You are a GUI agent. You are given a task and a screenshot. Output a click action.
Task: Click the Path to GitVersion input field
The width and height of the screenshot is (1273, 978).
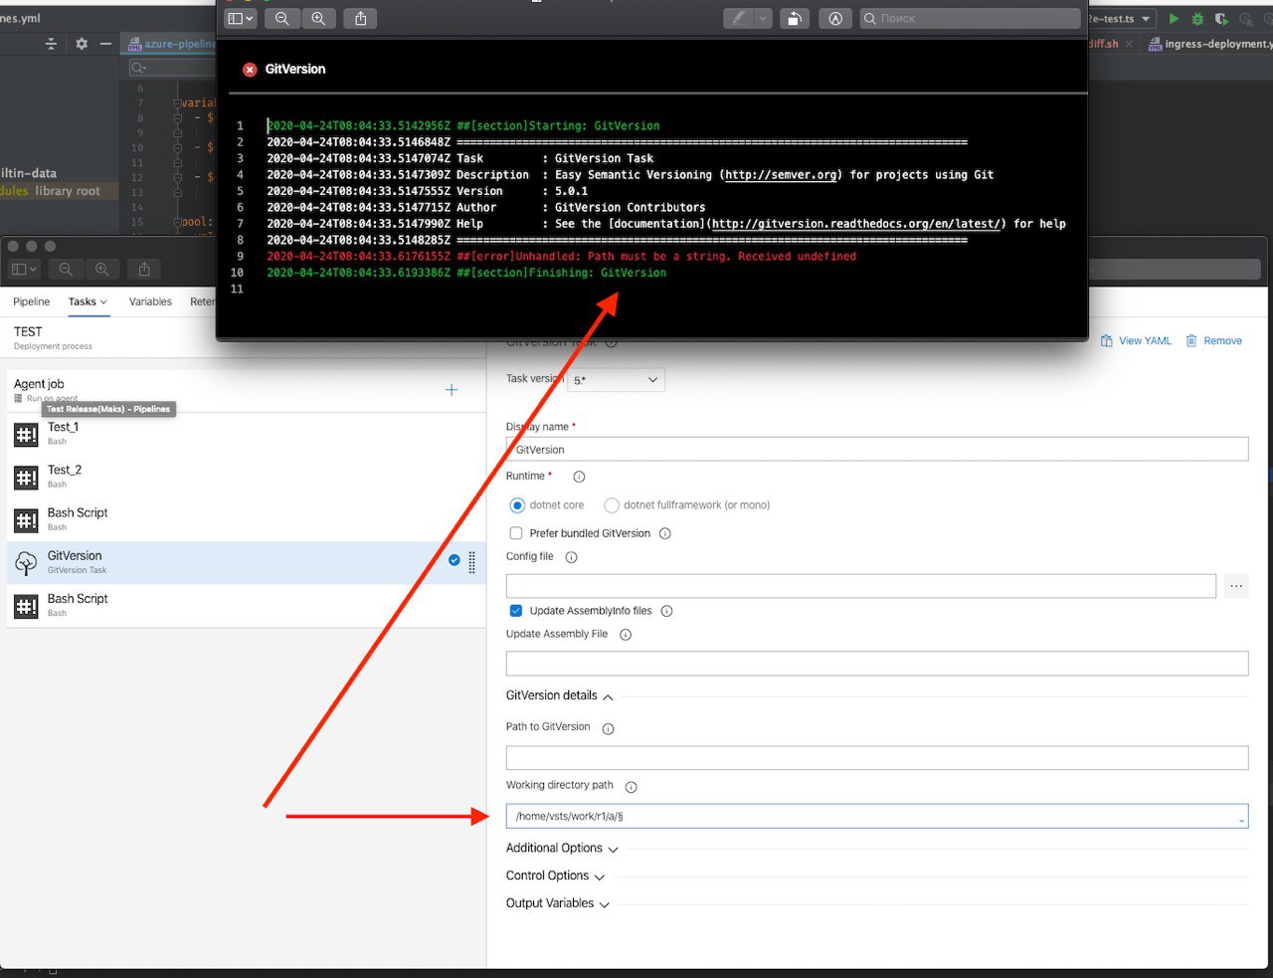click(877, 758)
